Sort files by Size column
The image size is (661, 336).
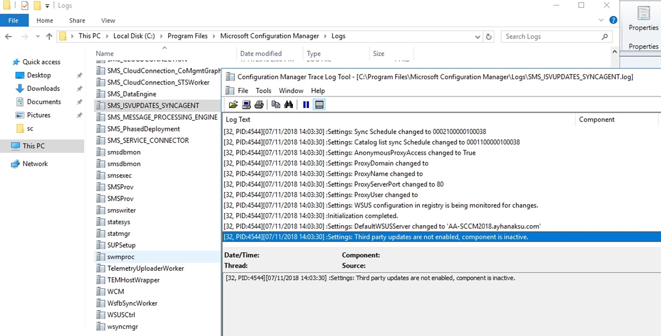click(x=379, y=54)
